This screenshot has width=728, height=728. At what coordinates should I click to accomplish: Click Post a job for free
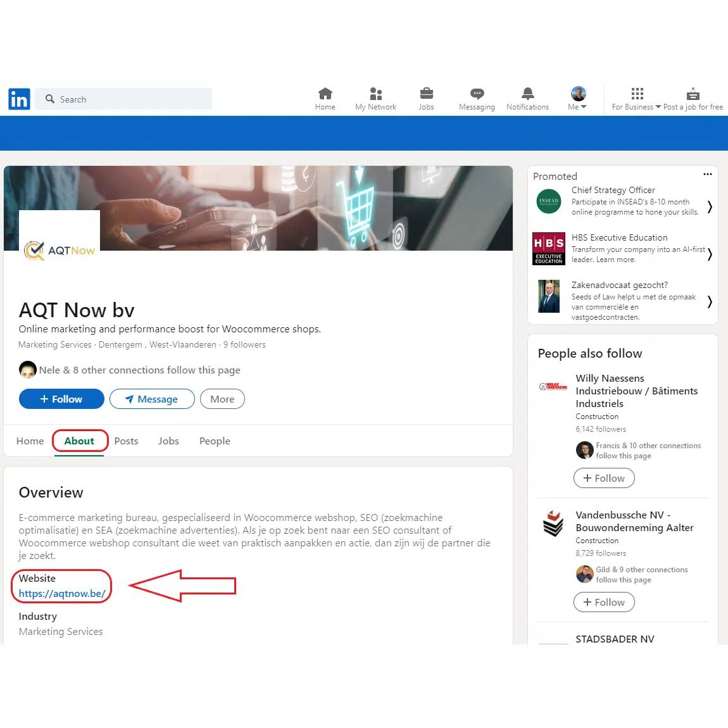pyautogui.click(x=693, y=99)
